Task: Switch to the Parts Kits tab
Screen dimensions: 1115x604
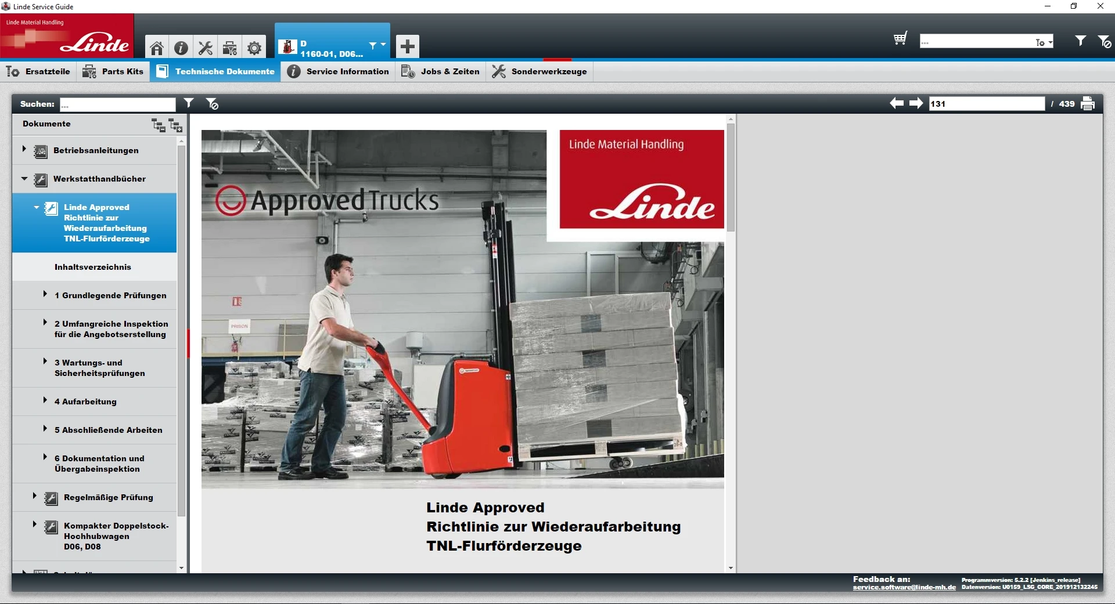Action: click(x=113, y=71)
